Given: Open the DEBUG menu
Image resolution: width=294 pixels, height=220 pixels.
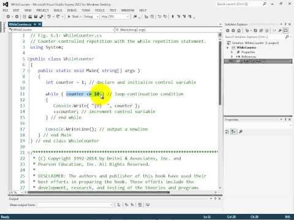Looking at the screenshot, I should coord(72,10).
